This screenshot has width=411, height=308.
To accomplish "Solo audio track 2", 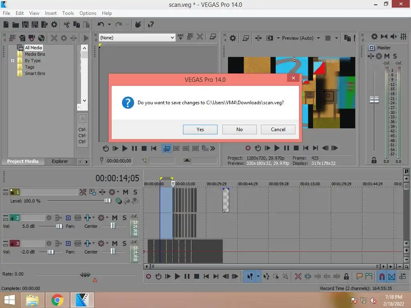I will click(124, 218).
